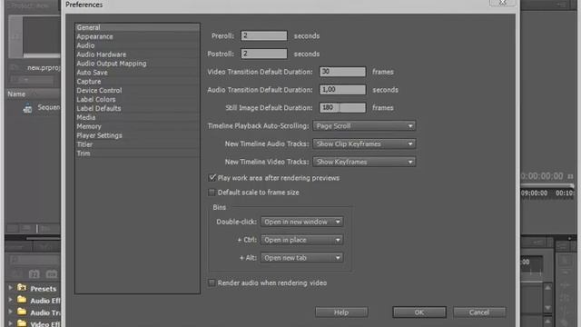Screen dimensions: 581x327
Task: Enable Default scale to frame size
Action: pos(212,193)
